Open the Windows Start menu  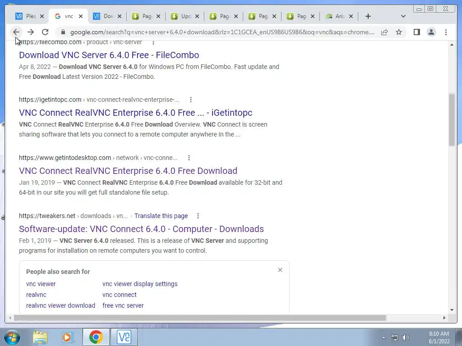click(x=11, y=337)
